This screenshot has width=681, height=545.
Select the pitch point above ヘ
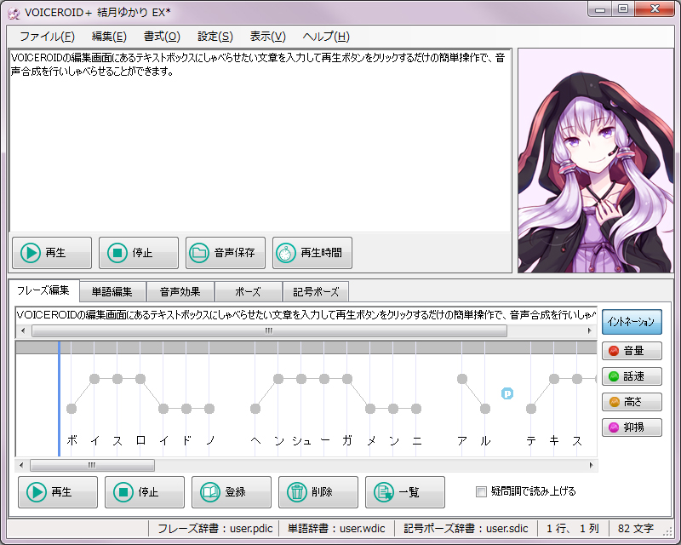(x=255, y=409)
